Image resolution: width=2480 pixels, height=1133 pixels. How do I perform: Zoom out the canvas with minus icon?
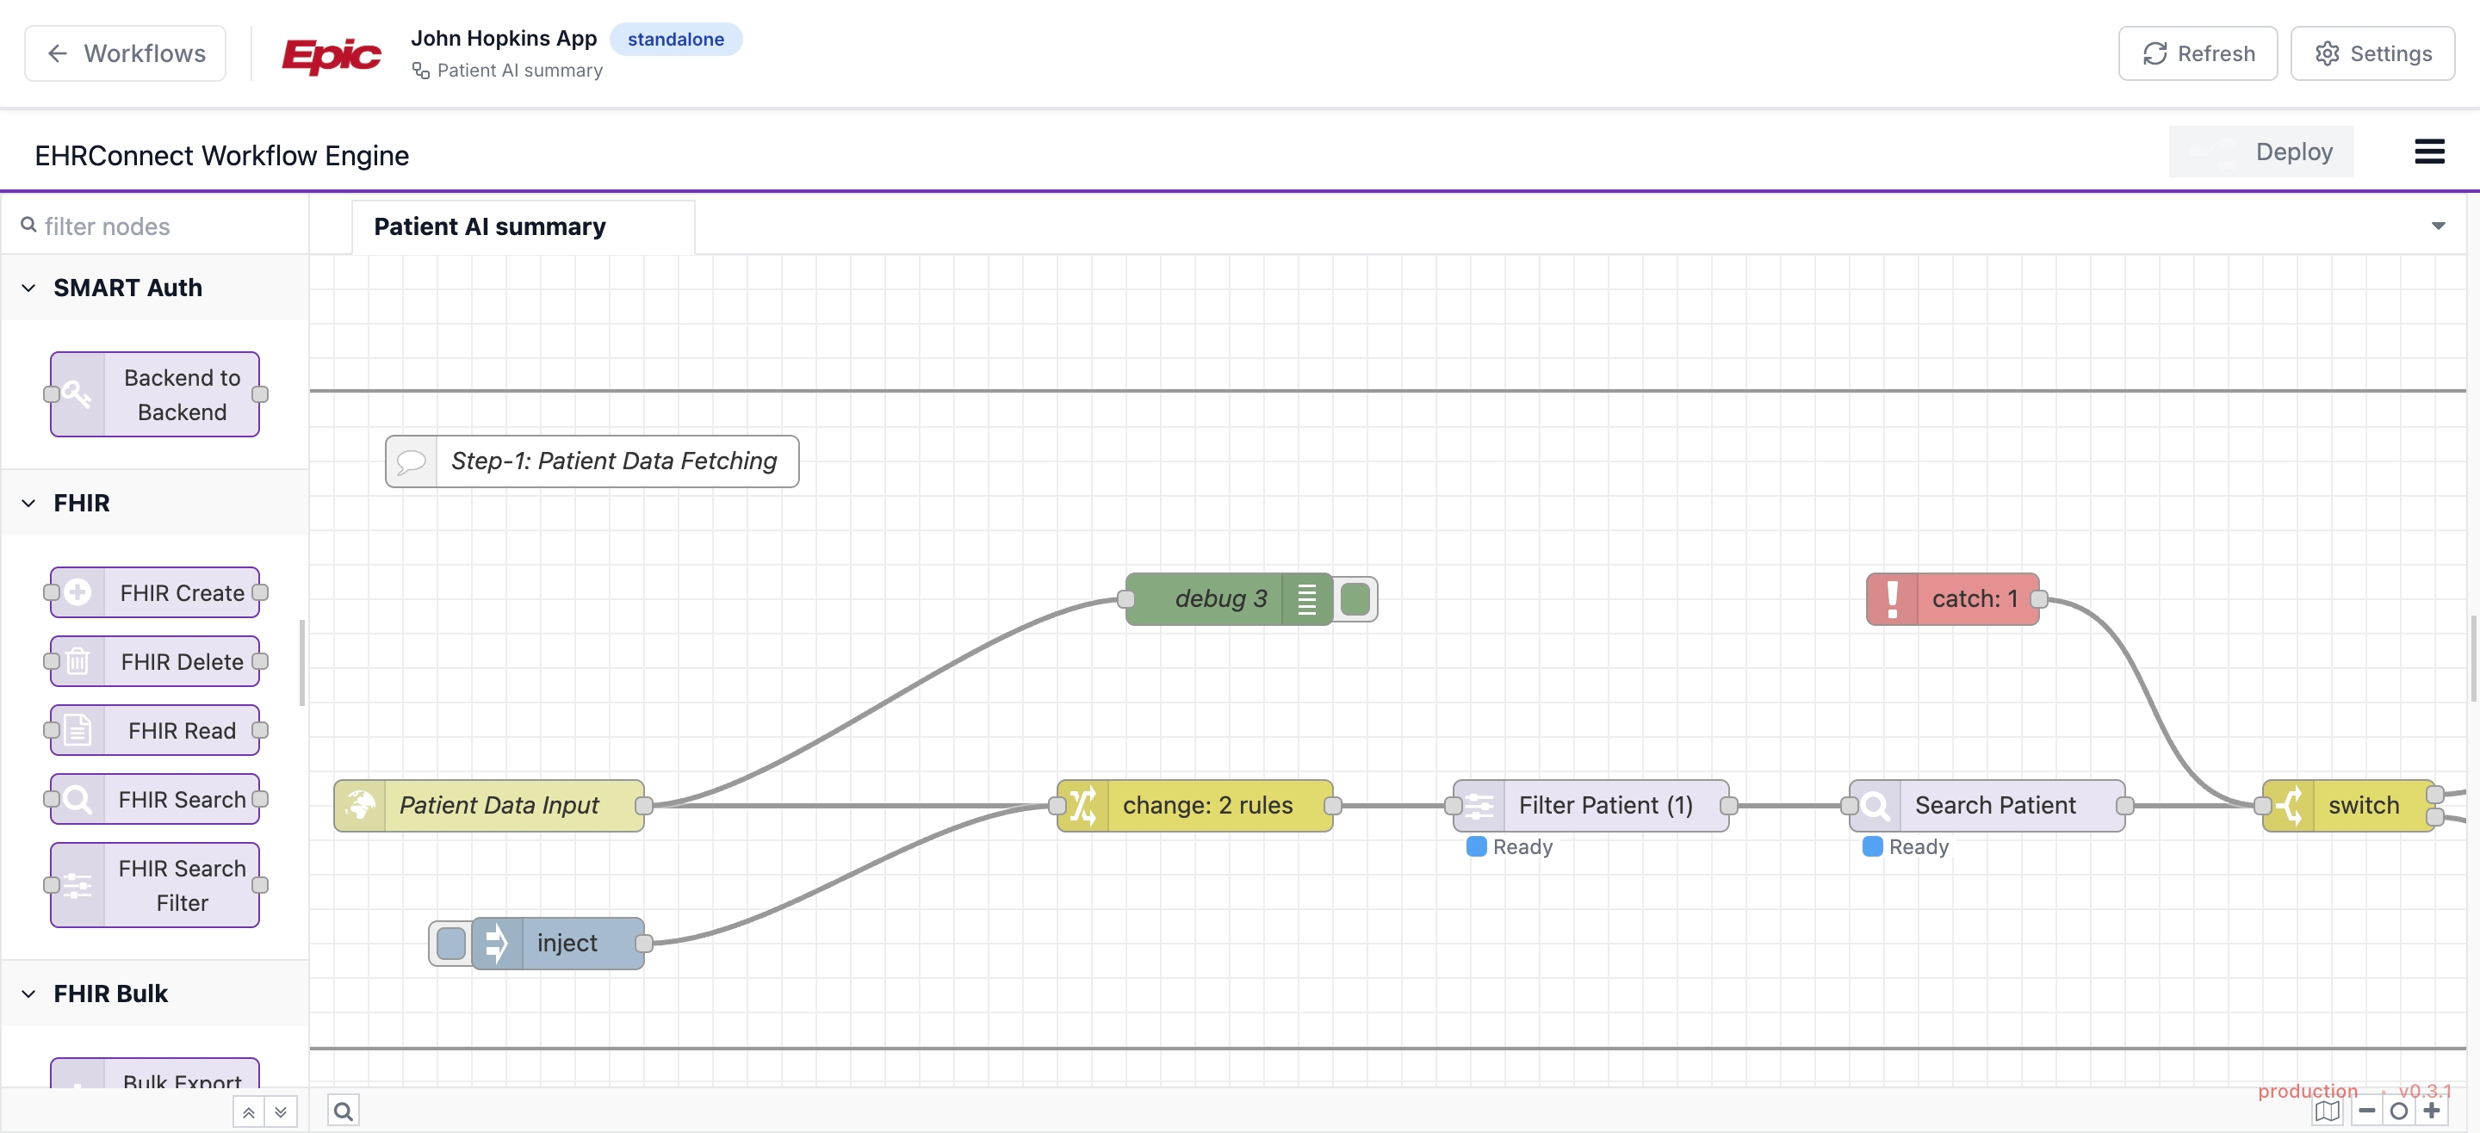click(2366, 1111)
